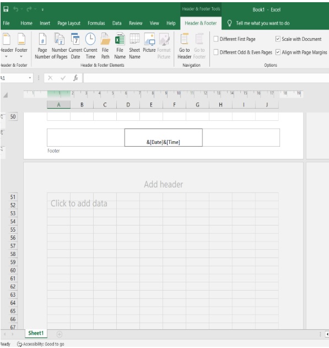Image resolution: width=329 pixels, height=348 pixels.
Task: Click the Undo arrow icon
Action: (15, 9)
